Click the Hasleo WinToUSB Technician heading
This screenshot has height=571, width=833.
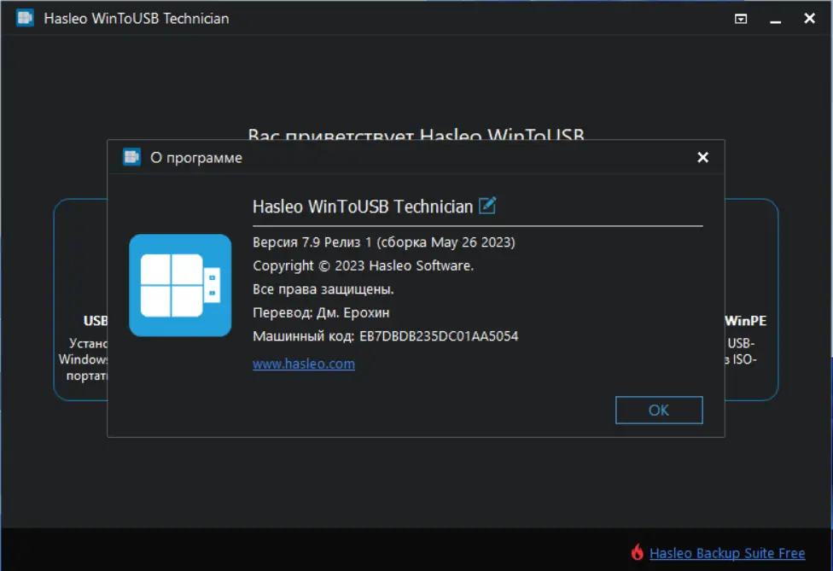pyautogui.click(x=363, y=206)
